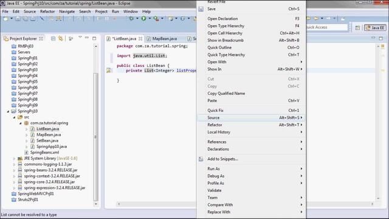Select the Struts2Prj01 project
This screenshot has height=219, width=389.
(x=28, y=200)
